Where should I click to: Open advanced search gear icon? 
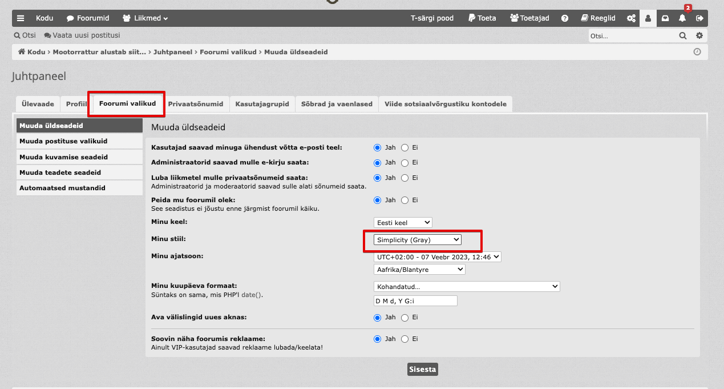coord(699,35)
